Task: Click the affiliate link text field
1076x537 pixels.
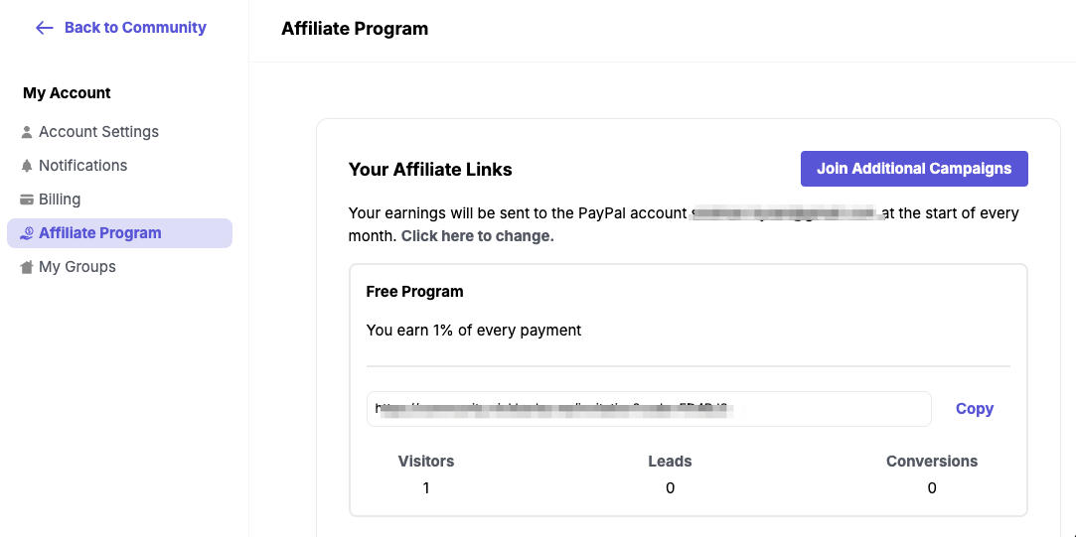Action: point(648,409)
